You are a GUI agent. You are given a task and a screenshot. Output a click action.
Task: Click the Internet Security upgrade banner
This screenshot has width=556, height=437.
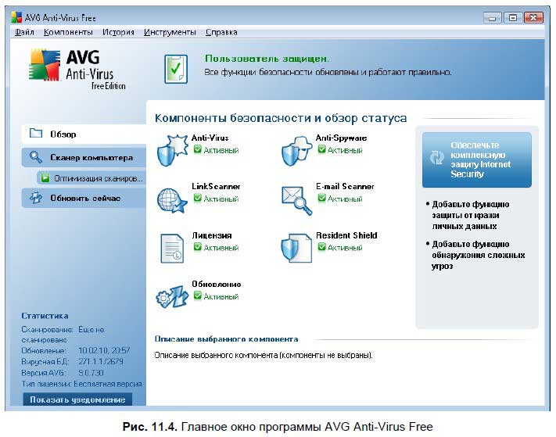pos(476,159)
